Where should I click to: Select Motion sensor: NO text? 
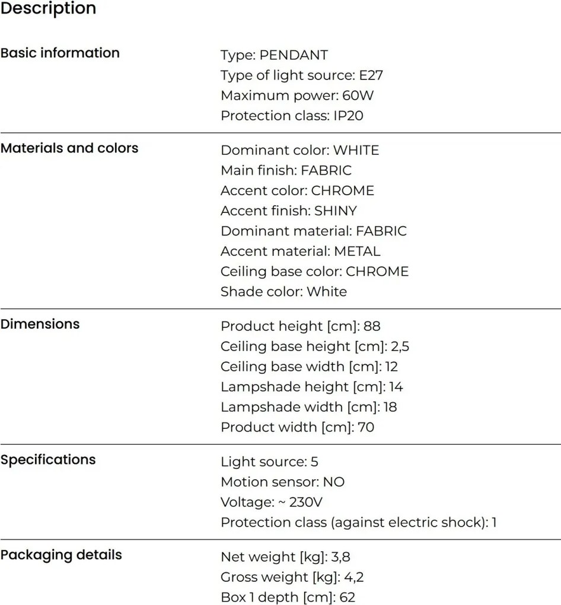pyautogui.click(x=282, y=482)
